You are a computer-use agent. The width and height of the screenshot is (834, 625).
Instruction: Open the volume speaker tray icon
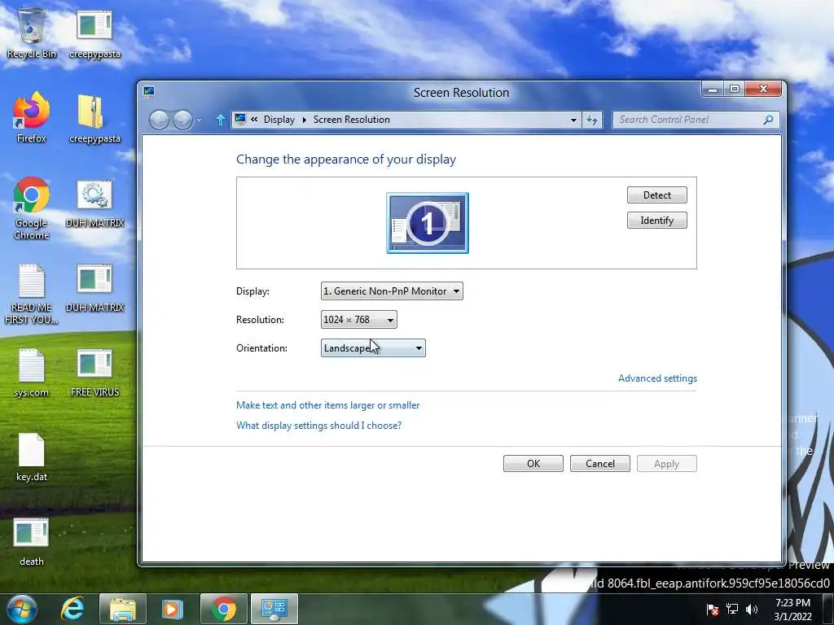[x=752, y=610]
